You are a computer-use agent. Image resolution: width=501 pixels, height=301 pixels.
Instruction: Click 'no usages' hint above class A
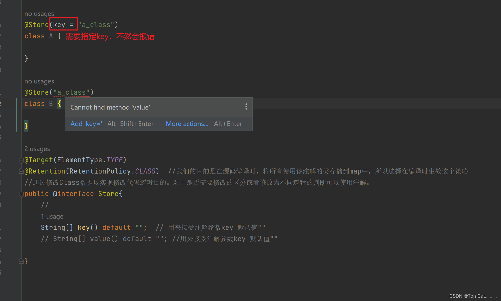[39, 14]
